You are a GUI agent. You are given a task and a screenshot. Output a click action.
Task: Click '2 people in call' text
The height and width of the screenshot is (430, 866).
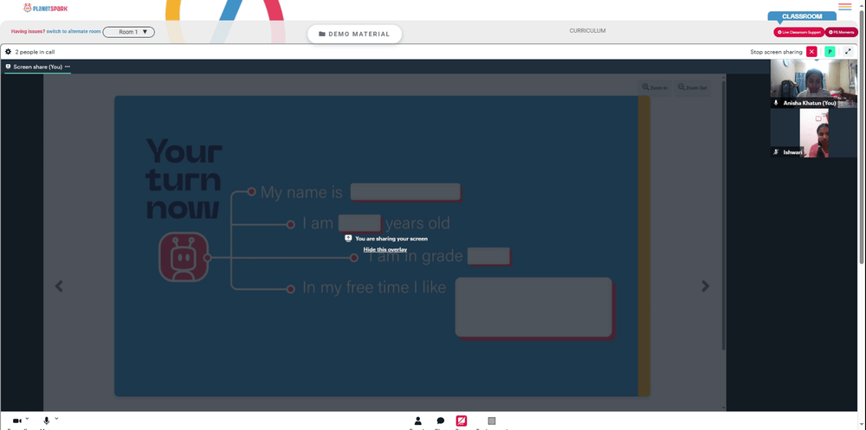(x=35, y=52)
